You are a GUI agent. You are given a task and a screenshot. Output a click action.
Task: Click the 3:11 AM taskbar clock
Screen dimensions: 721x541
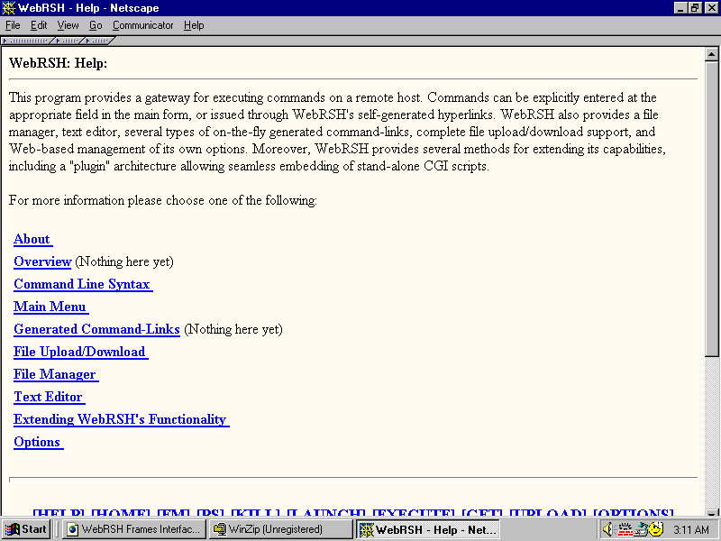click(691, 530)
